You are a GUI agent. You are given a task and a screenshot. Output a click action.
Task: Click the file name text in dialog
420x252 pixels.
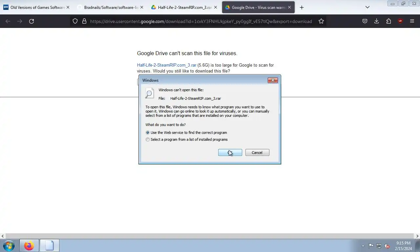(196, 98)
